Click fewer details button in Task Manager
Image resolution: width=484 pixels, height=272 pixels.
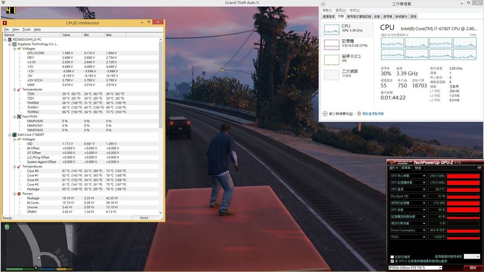click(x=337, y=113)
